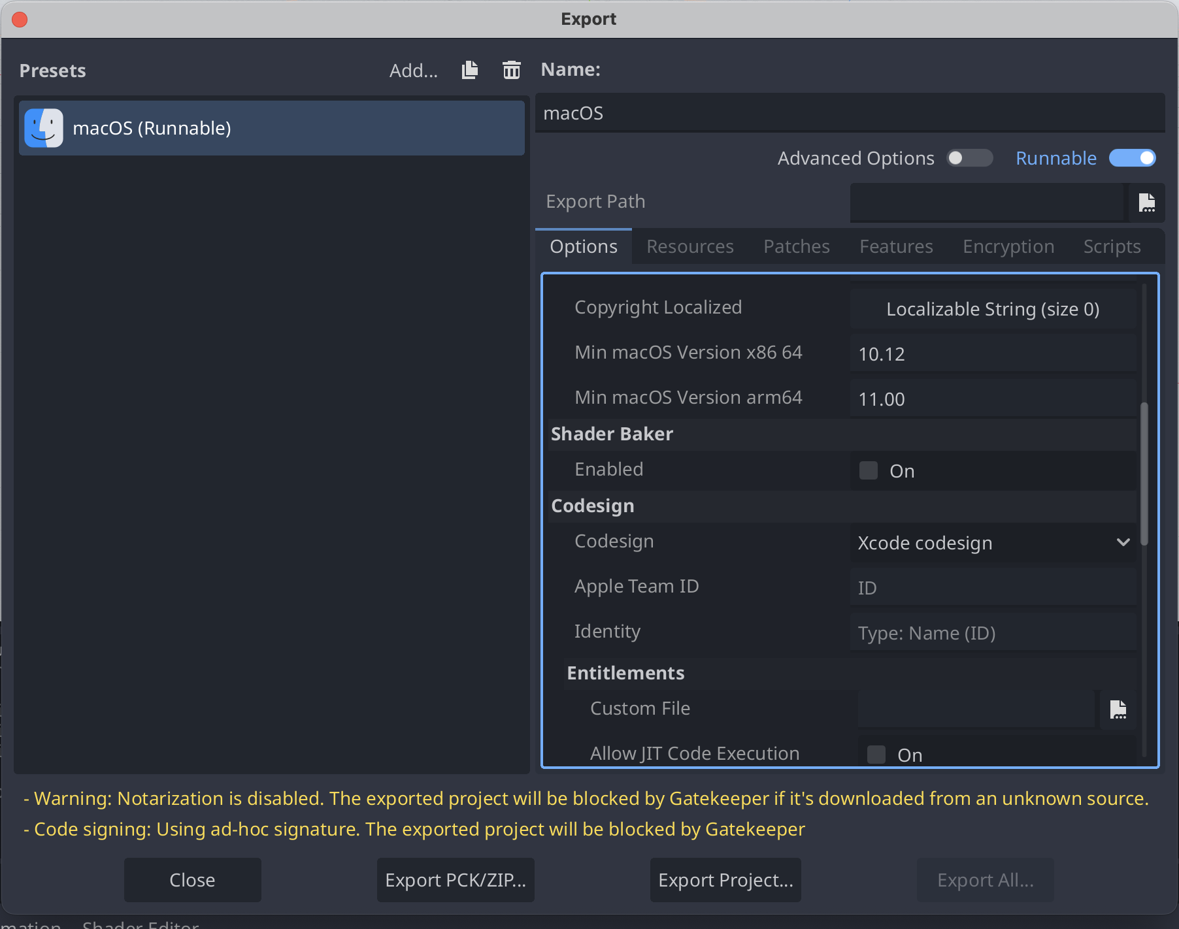The width and height of the screenshot is (1179, 929).
Task: Enable the Shader Baker checkbox
Action: [869, 471]
